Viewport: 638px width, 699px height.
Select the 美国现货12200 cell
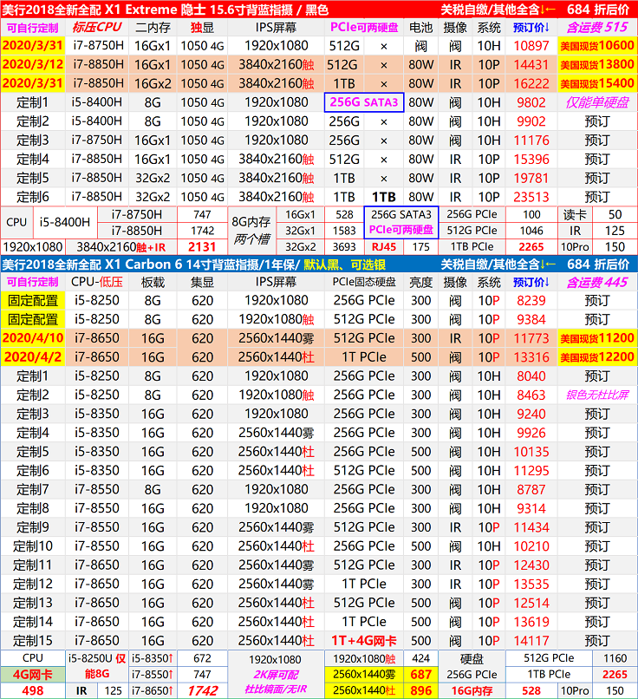[596, 357]
